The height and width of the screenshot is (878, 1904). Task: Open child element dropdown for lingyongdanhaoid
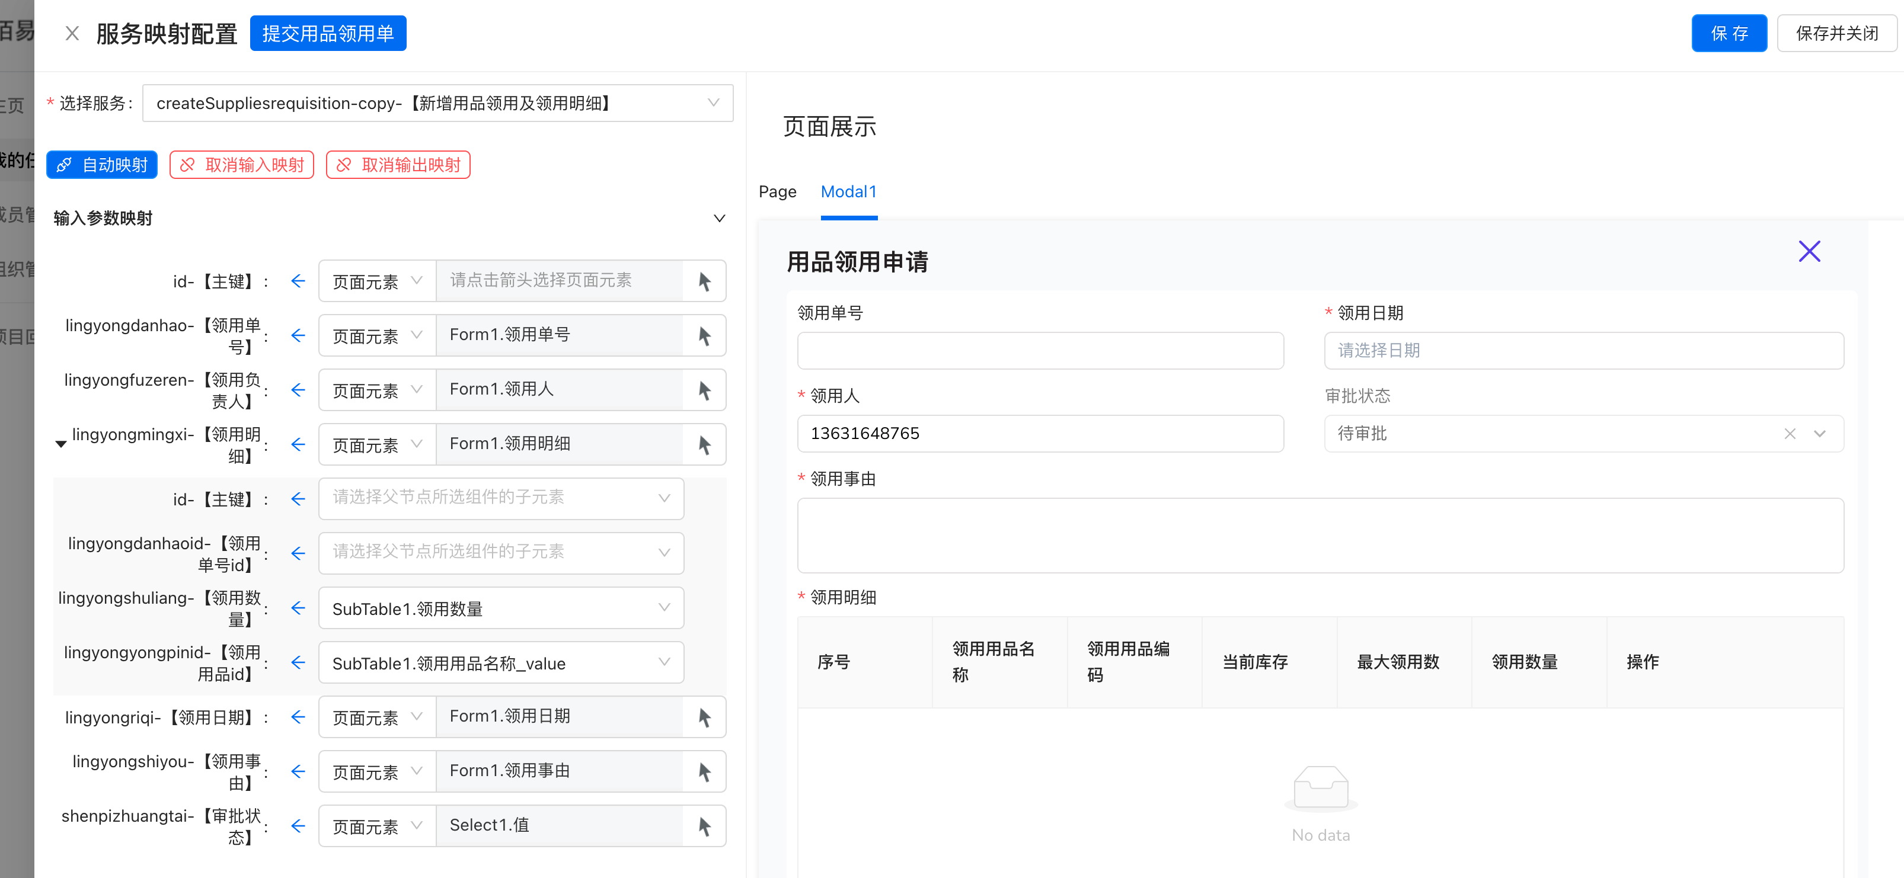pyautogui.click(x=501, y=554)
